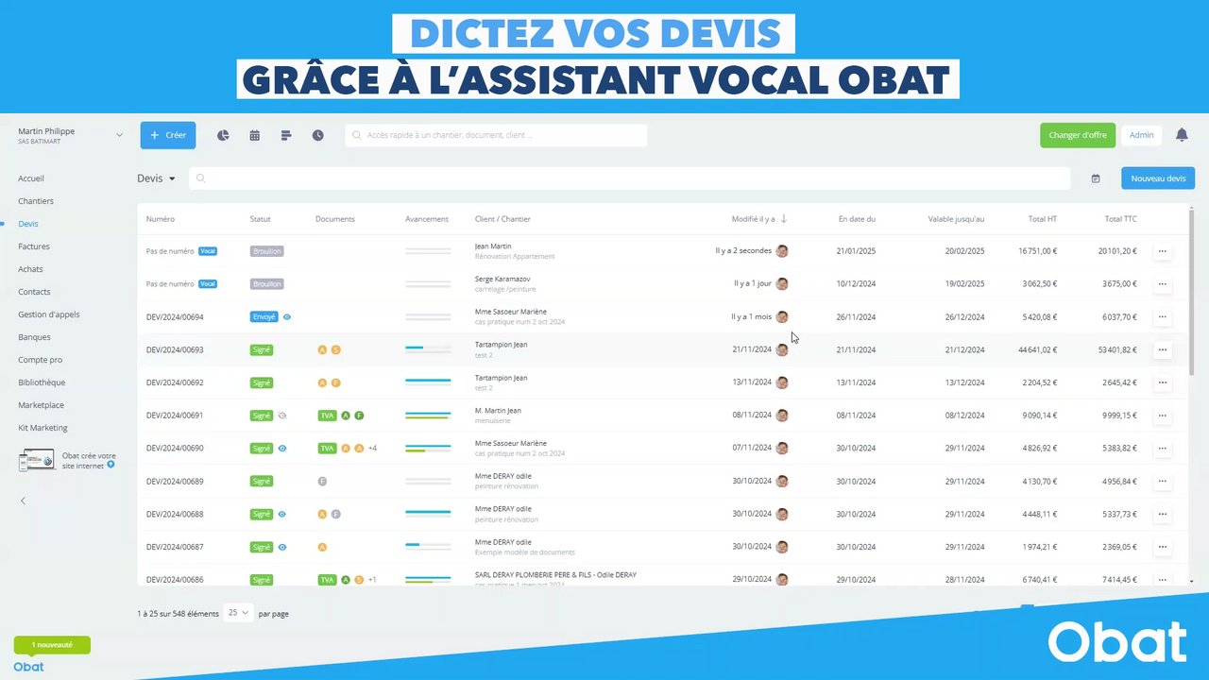Viewport: 1209px width, 680px height.
Task: Open Gestion d'appels in the sidebar
Action: (49, 314)
